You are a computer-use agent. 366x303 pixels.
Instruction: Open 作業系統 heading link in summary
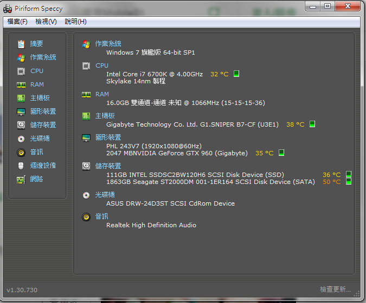click(108, 44)
